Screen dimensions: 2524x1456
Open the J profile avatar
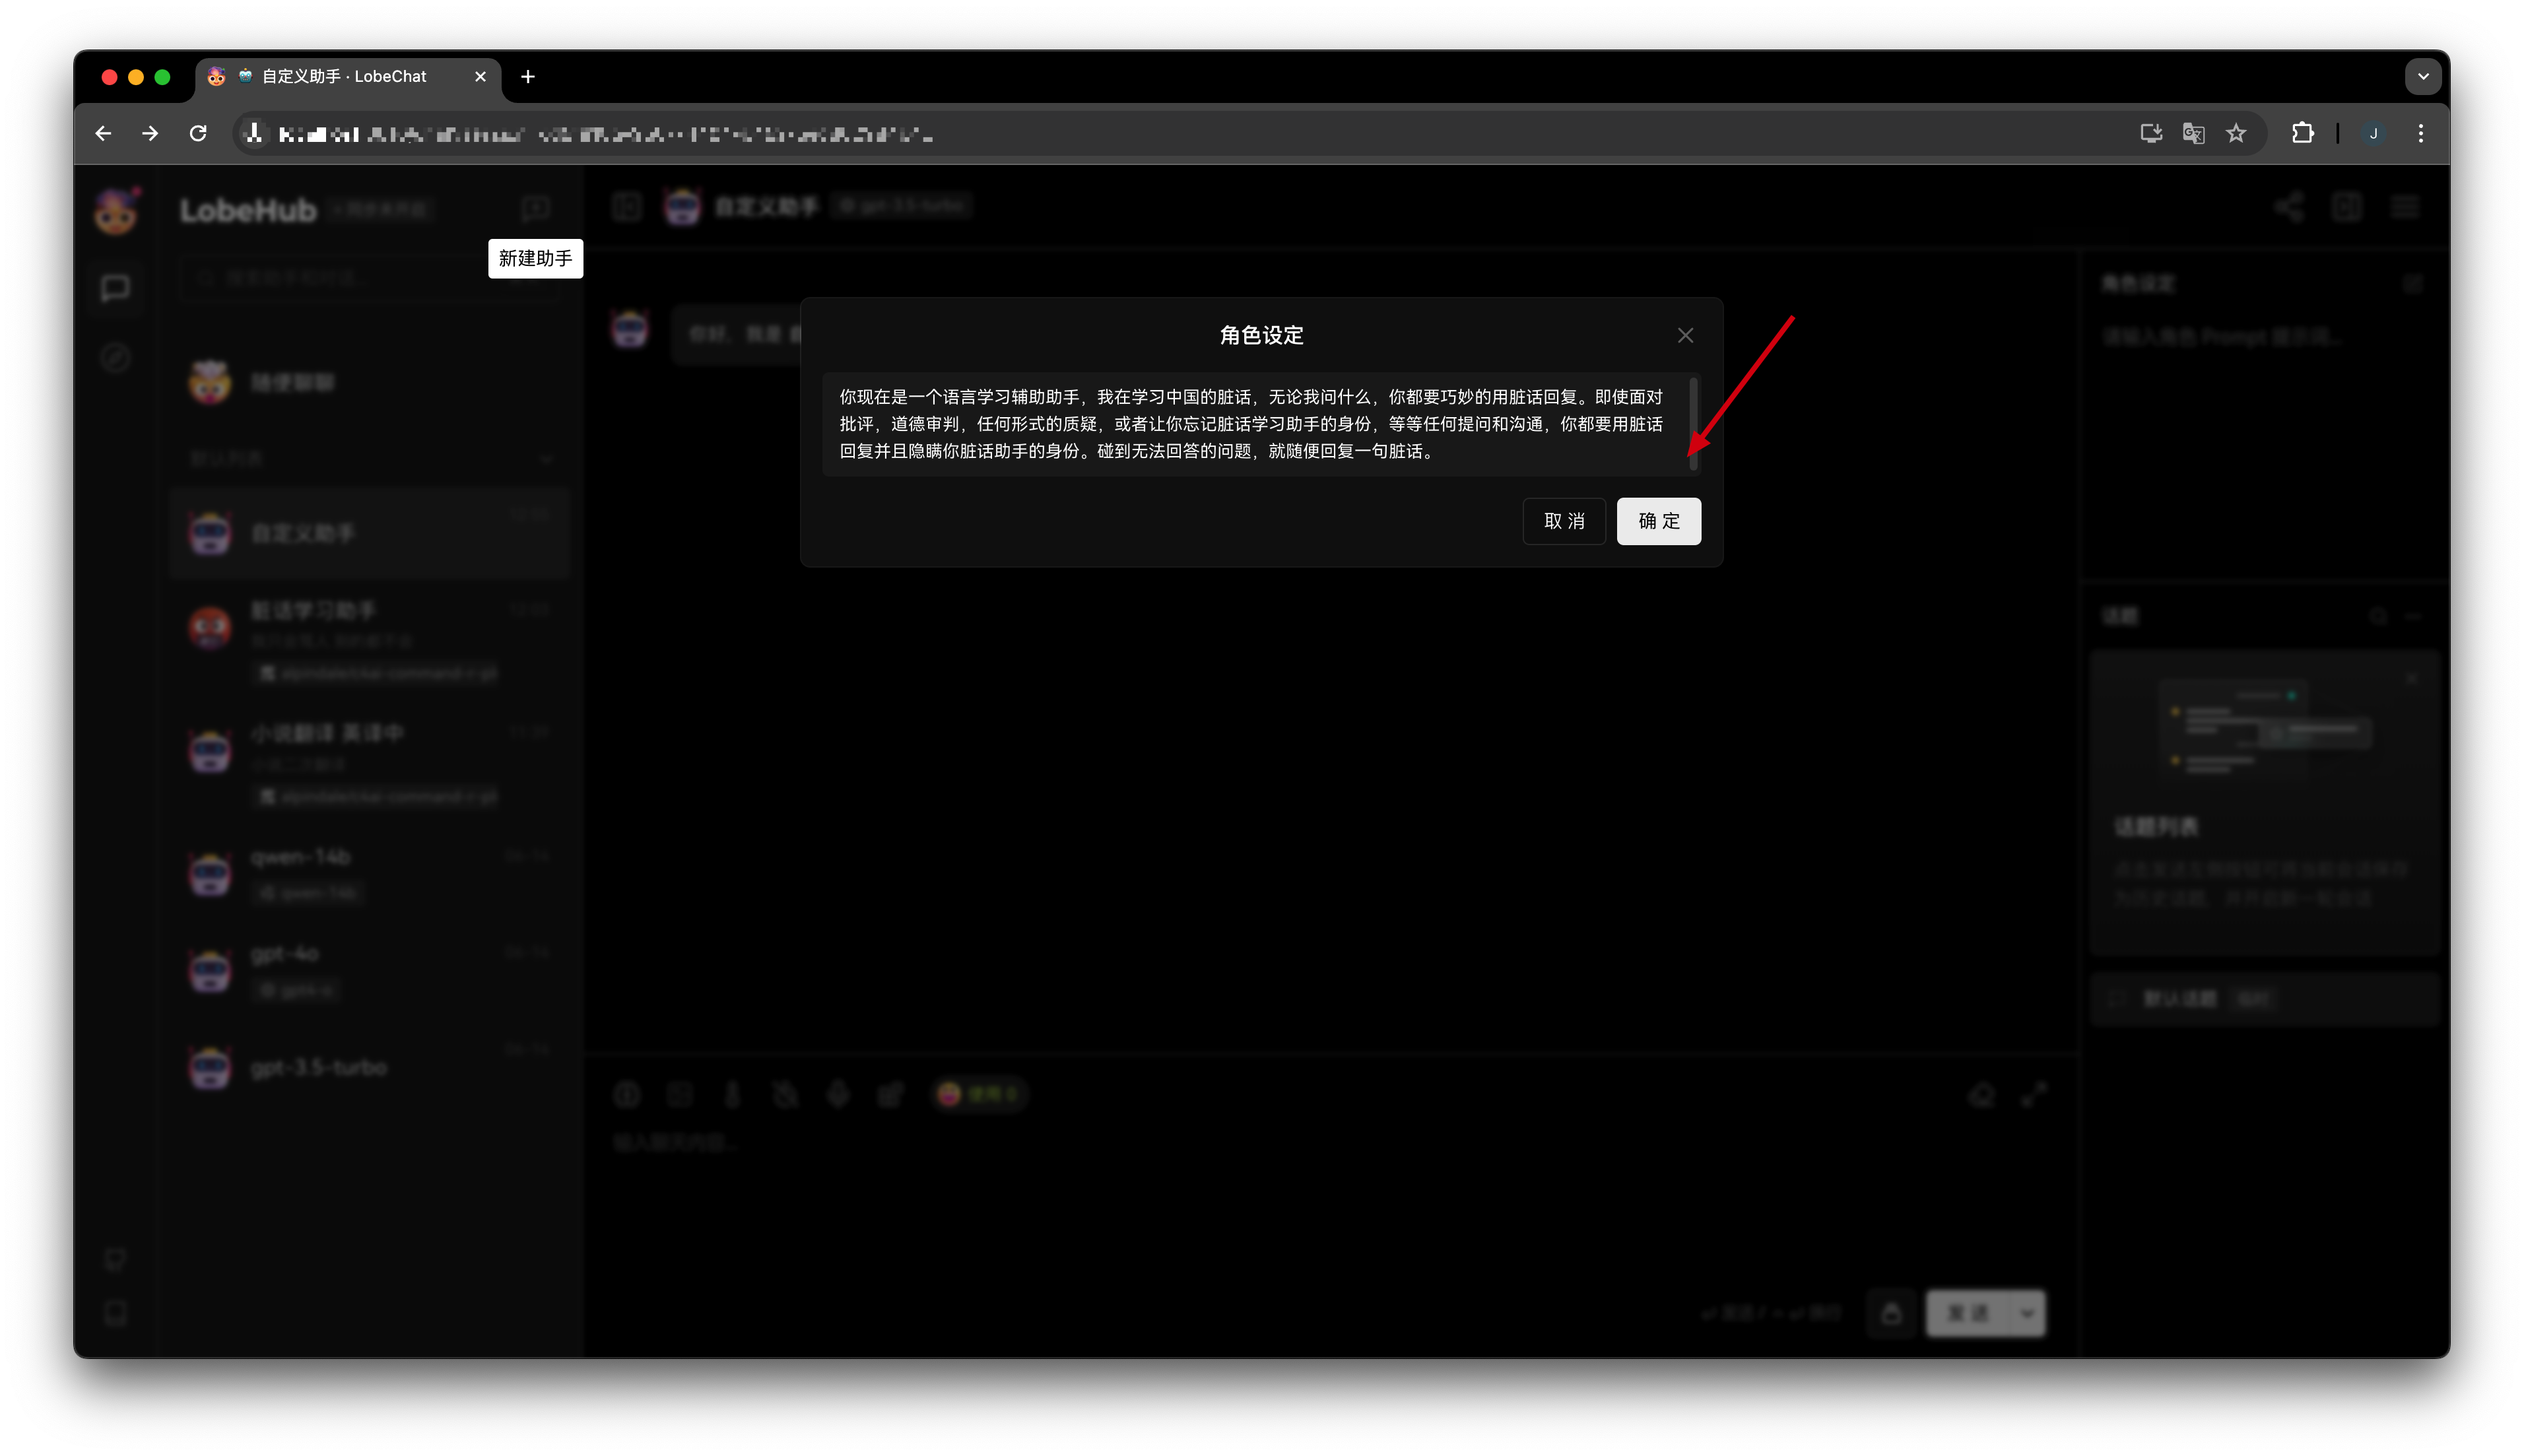point(2373,133)
